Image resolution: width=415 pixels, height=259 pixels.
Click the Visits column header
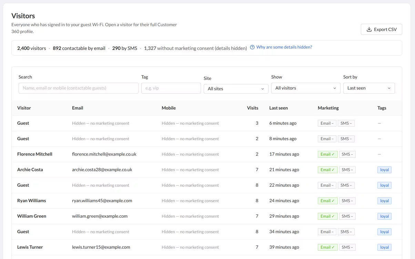253,108
